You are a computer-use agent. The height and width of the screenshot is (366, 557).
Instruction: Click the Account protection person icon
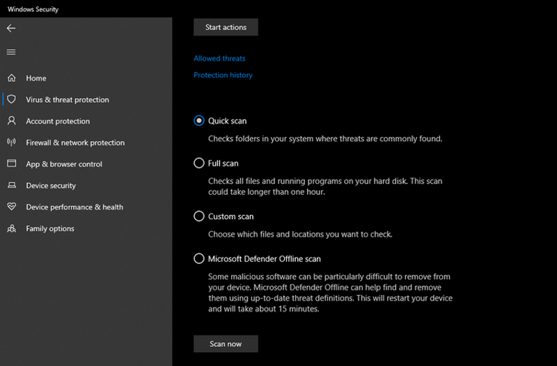point(11,121)
